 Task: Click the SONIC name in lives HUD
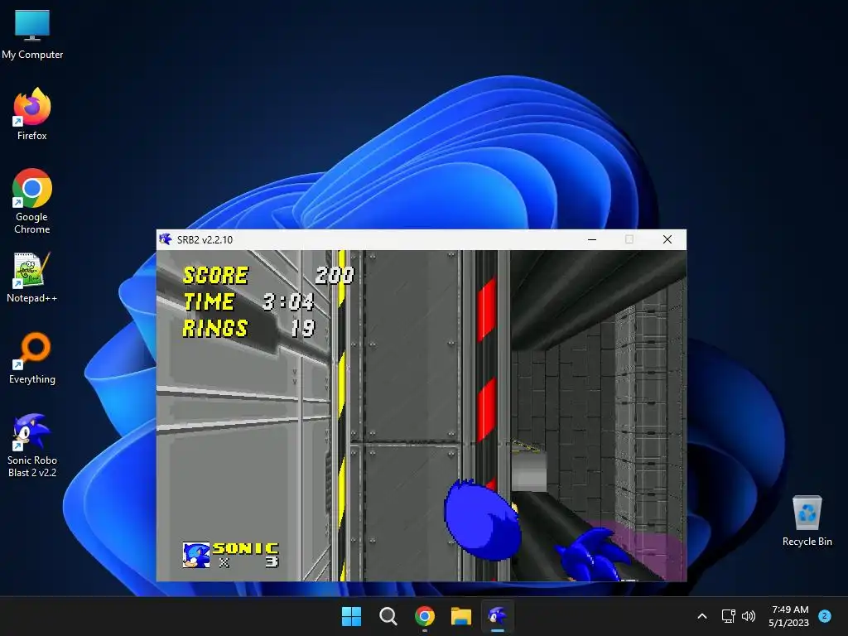coord(245,548)
